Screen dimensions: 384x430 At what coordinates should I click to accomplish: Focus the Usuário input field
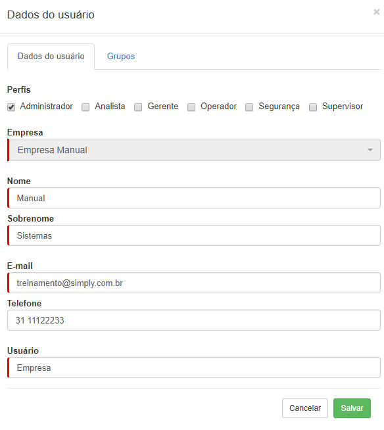tap(194, 368)
